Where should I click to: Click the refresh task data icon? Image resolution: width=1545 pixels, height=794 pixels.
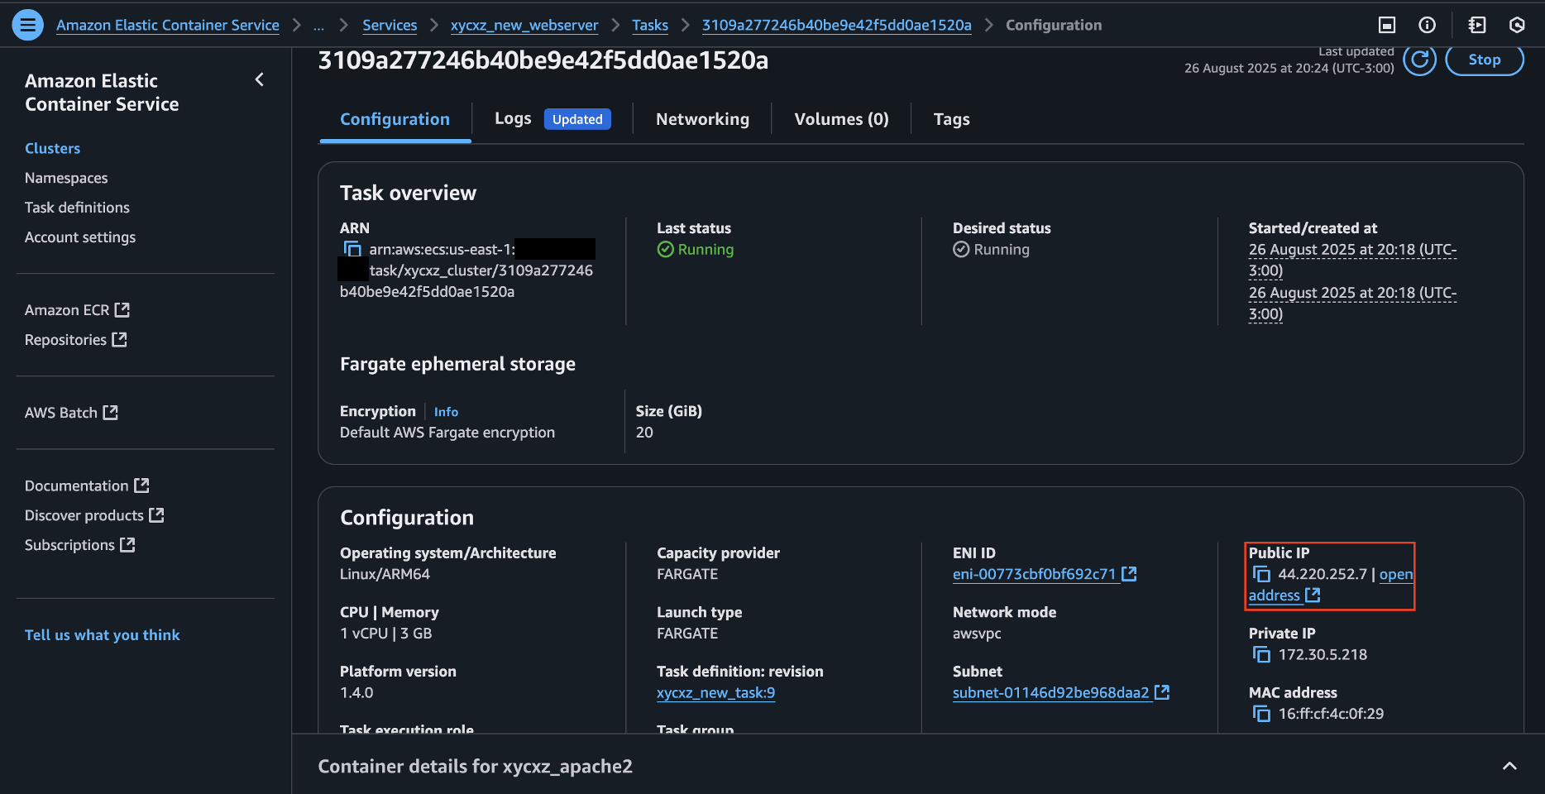(x=1419, y=60)
